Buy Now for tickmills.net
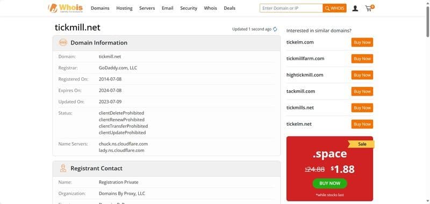Screen dimensions: 430x204 [x=362, y=108]
